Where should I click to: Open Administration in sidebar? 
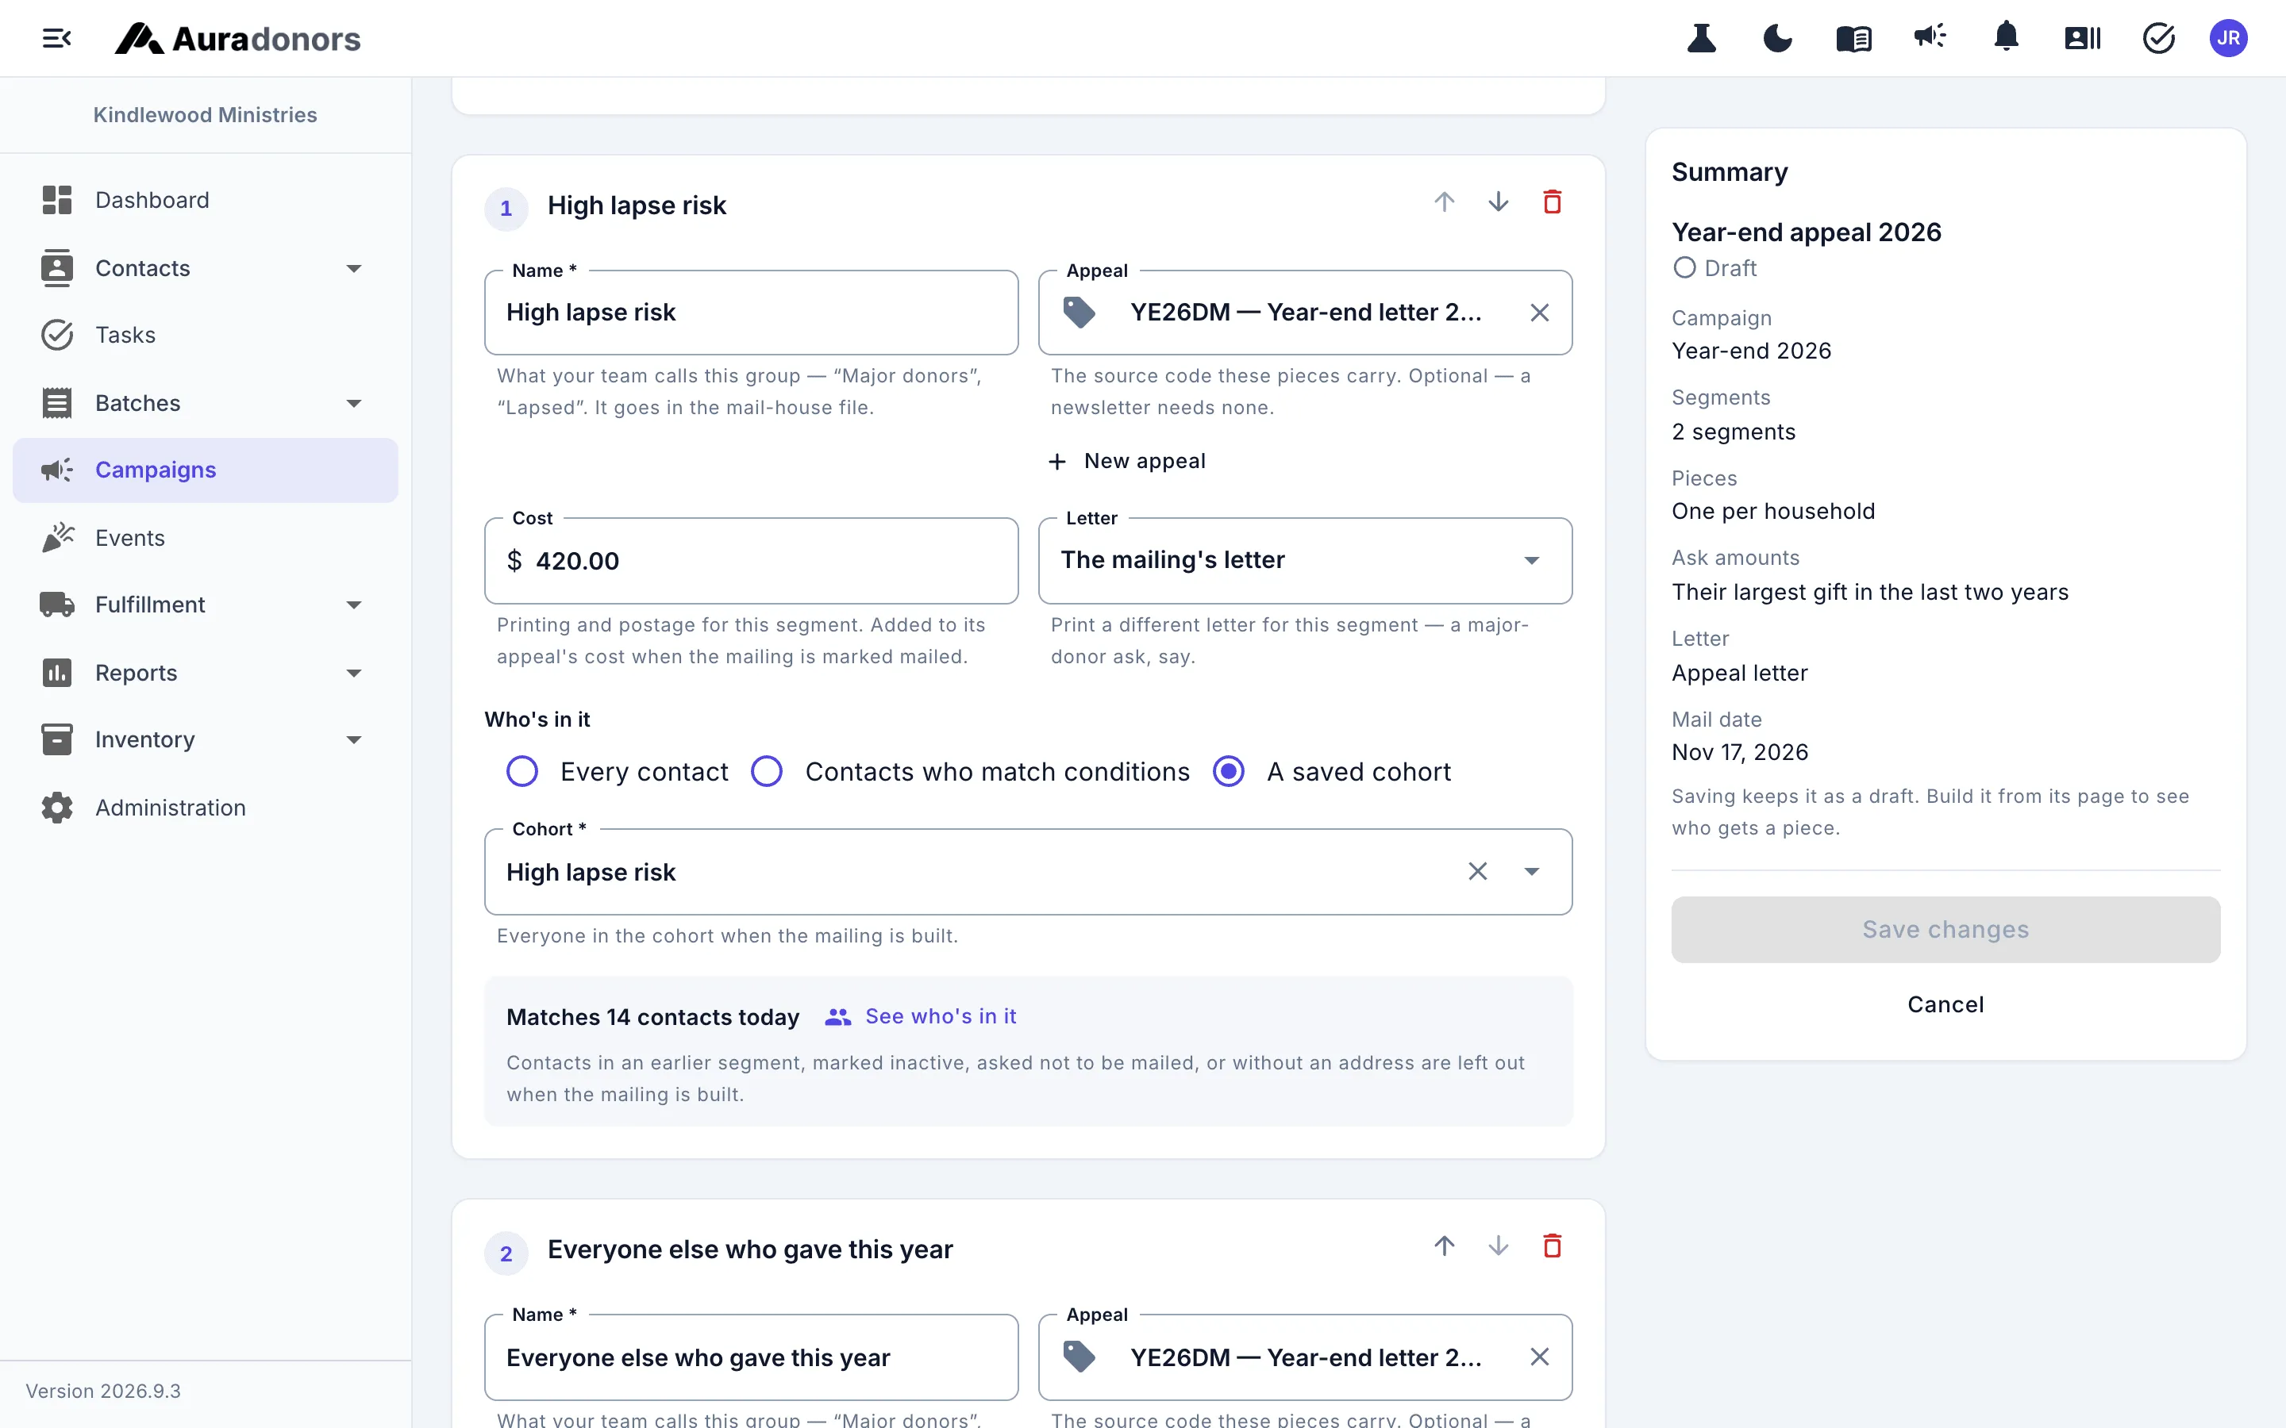(205, 808)
